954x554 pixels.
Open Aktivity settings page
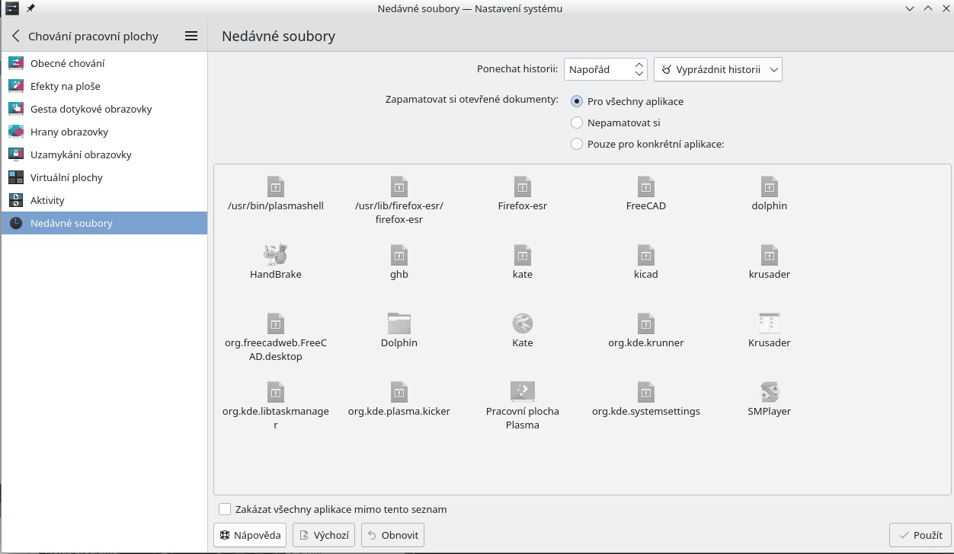pyautogui.click(x=104, y=200)
